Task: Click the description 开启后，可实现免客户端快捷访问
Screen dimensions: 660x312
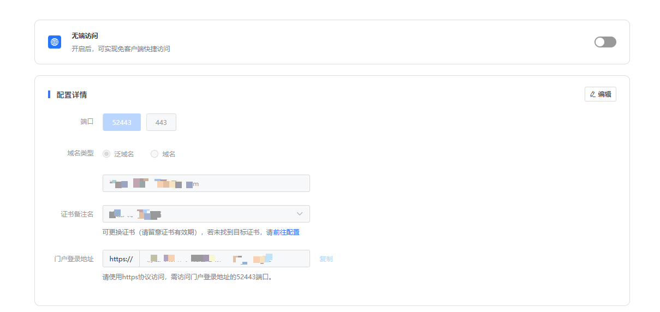Action: 121,49
